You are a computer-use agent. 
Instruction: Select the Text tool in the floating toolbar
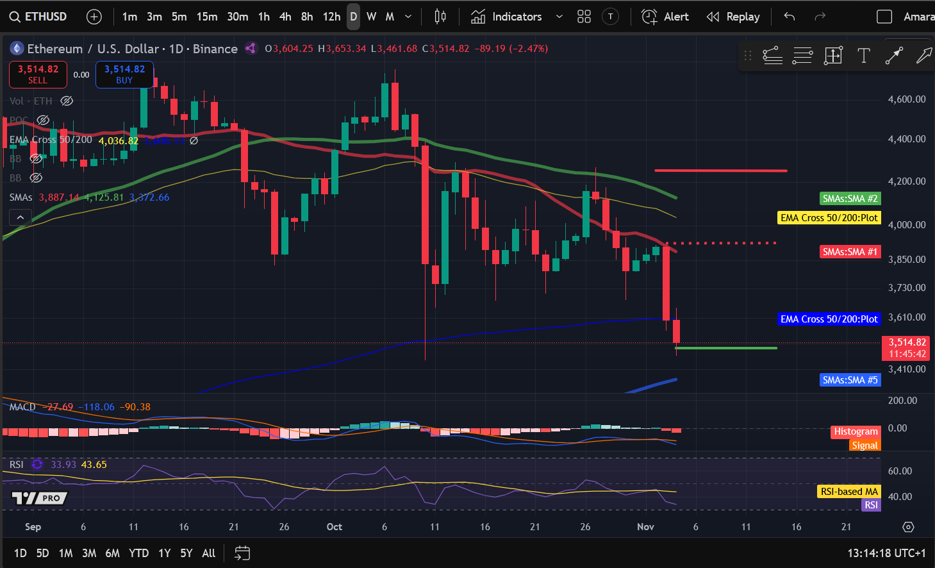(x=863, y=56)
